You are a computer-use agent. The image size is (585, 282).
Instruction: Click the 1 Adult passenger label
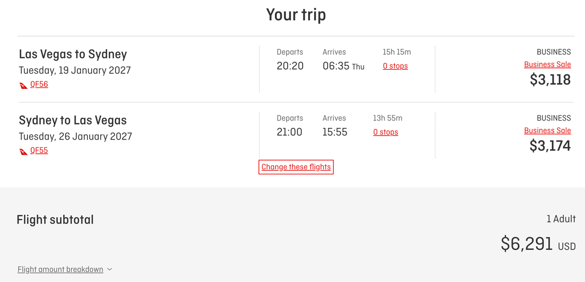click(561, 219)
